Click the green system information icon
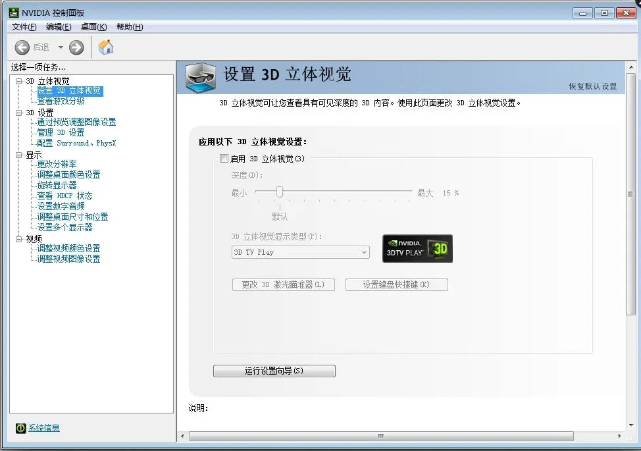Viewport: 641px width, 451px height. (21, 428)
